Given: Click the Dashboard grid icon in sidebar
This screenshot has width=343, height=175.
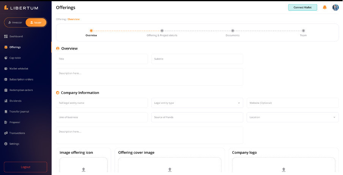Looking at the screenshot, I should click(6, 36).
